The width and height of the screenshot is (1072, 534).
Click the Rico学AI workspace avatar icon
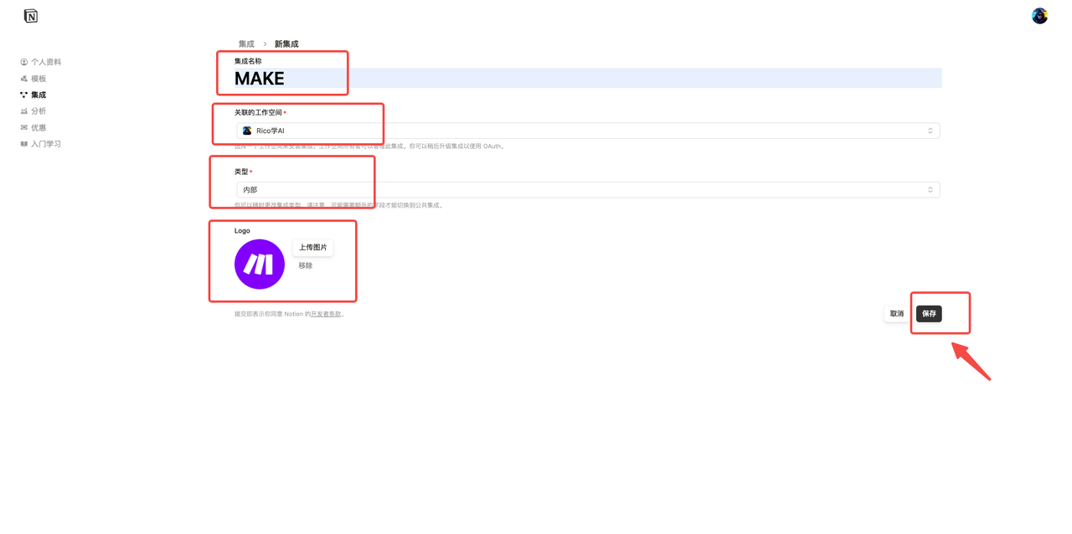[x=247, y=131]
